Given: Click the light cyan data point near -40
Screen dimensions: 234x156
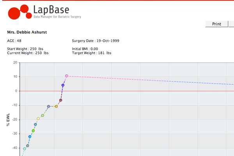Looking at the screenshot, I should [25, 149].
